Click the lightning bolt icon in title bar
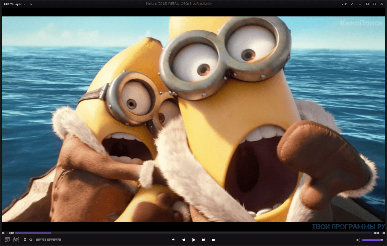This screenshot has height=246, width=387. tap(31, 4)
